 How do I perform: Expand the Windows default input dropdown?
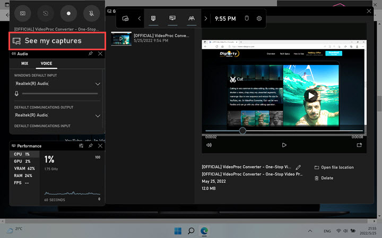point(98,84)
